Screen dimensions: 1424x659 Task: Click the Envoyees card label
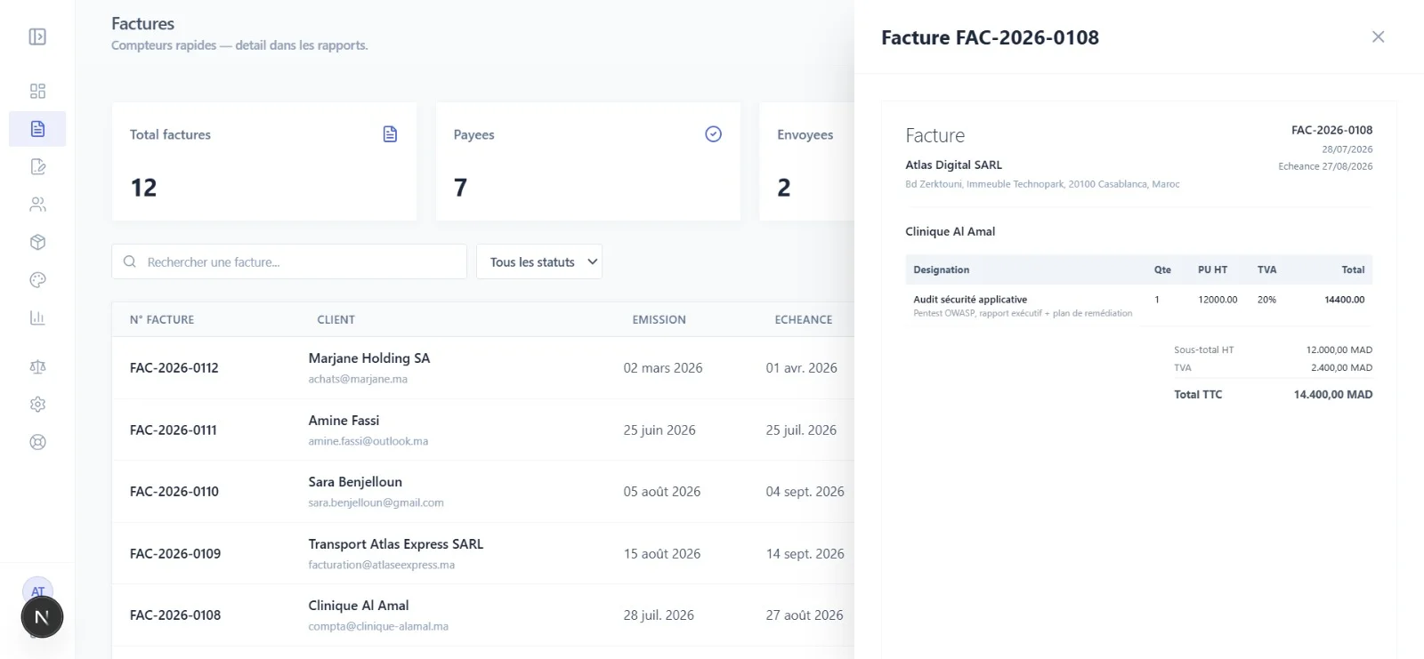[x=805, y=134]
